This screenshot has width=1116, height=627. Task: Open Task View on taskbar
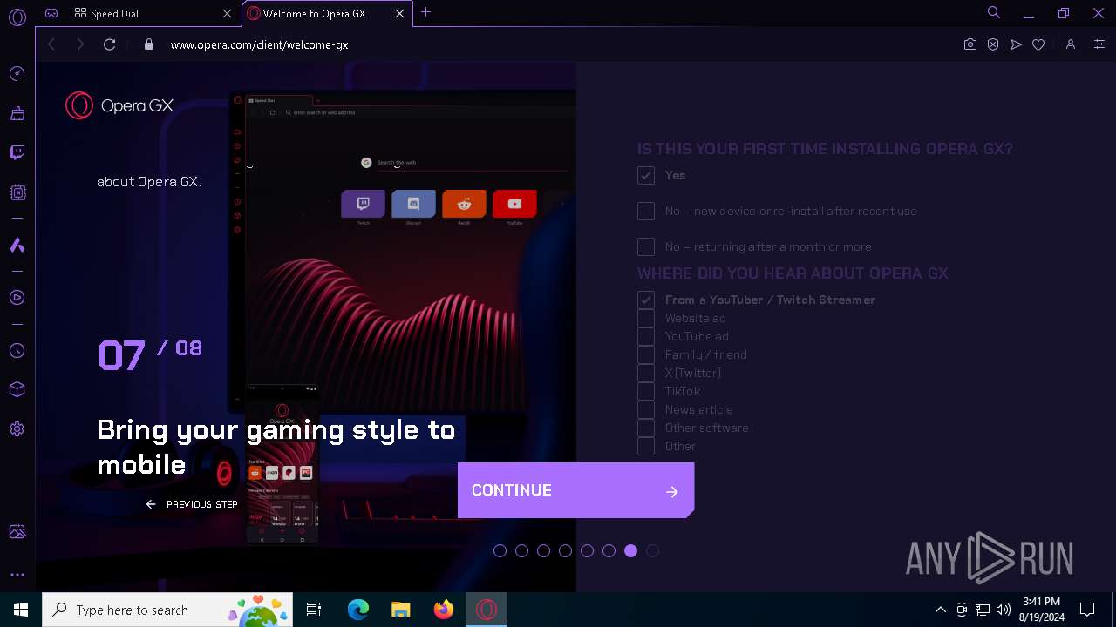pos(314,610)
